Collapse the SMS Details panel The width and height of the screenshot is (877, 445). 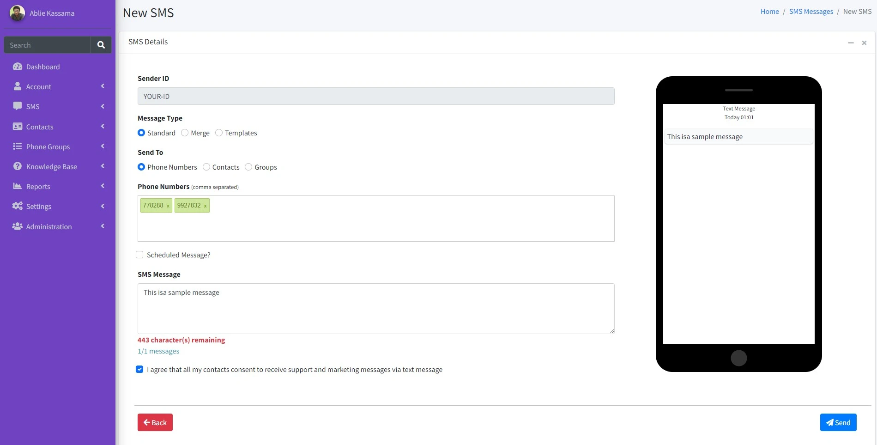tap(851, 43)
